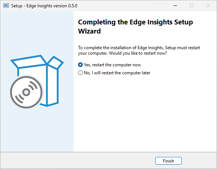This screenshot has height=169, width=217.
Task: Click the "Completing the Edge Insights Setup Wizard" heading
Action: (135, 27)
